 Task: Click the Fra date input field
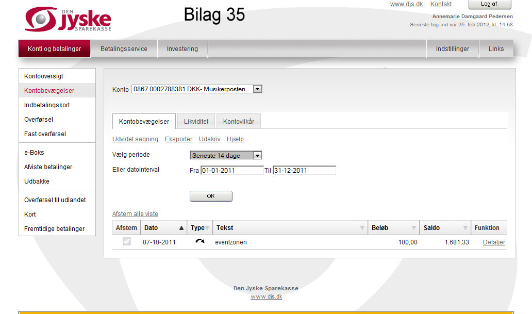pos(232,170)
